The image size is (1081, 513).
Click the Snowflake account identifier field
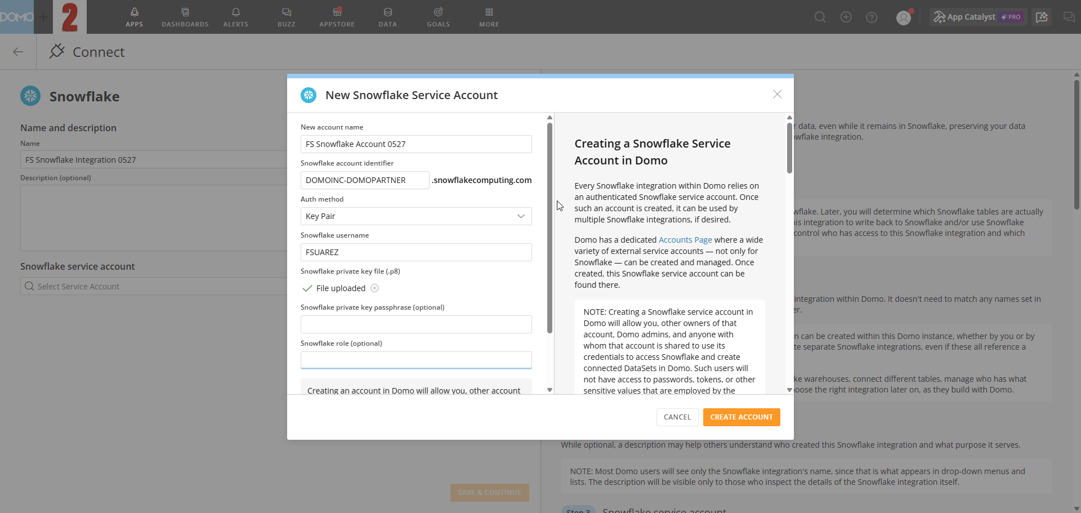click(x=365, y=180)
